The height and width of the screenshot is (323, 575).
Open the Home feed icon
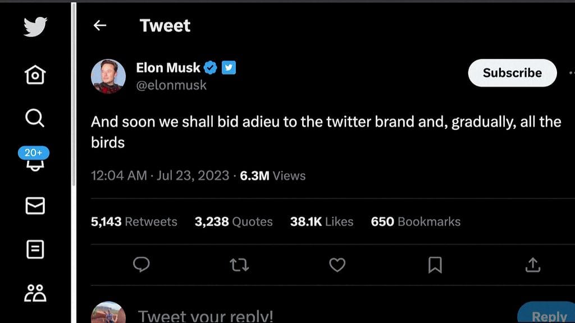[35, 75]
